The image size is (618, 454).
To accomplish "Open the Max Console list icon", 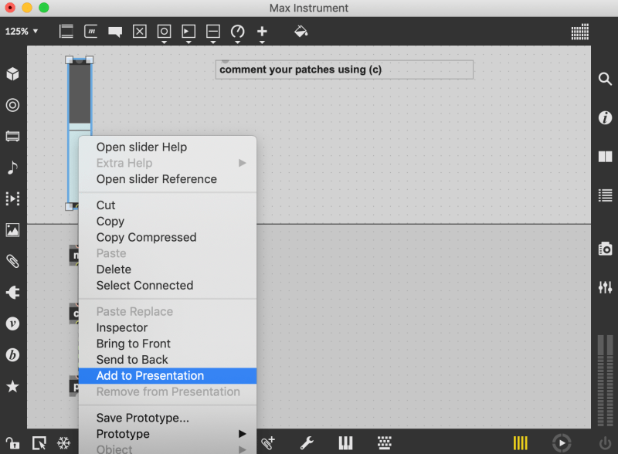I will (605, 195).
